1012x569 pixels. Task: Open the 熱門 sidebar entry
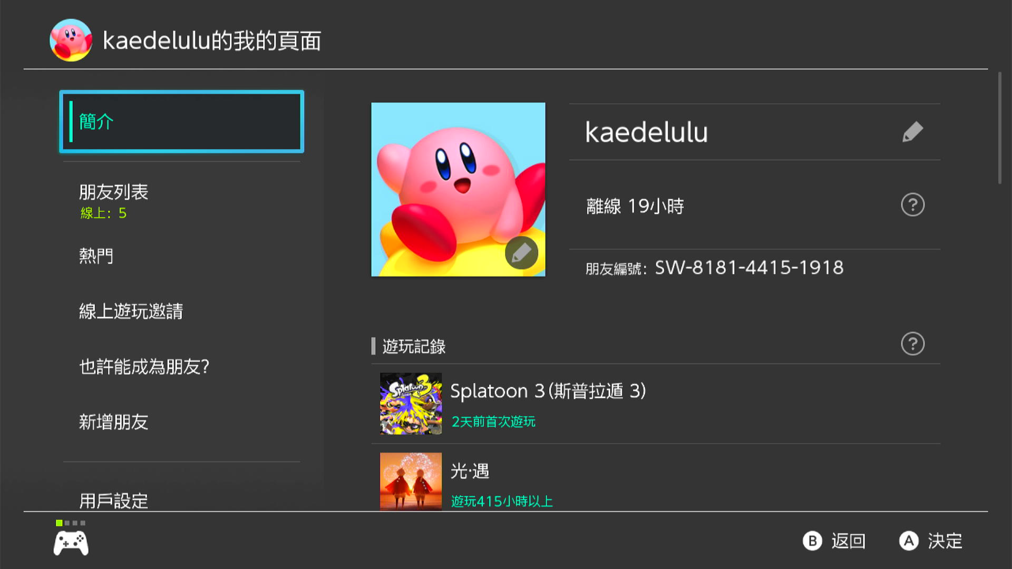click(x=181, y=256)
